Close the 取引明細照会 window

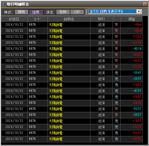coord(145,4)
